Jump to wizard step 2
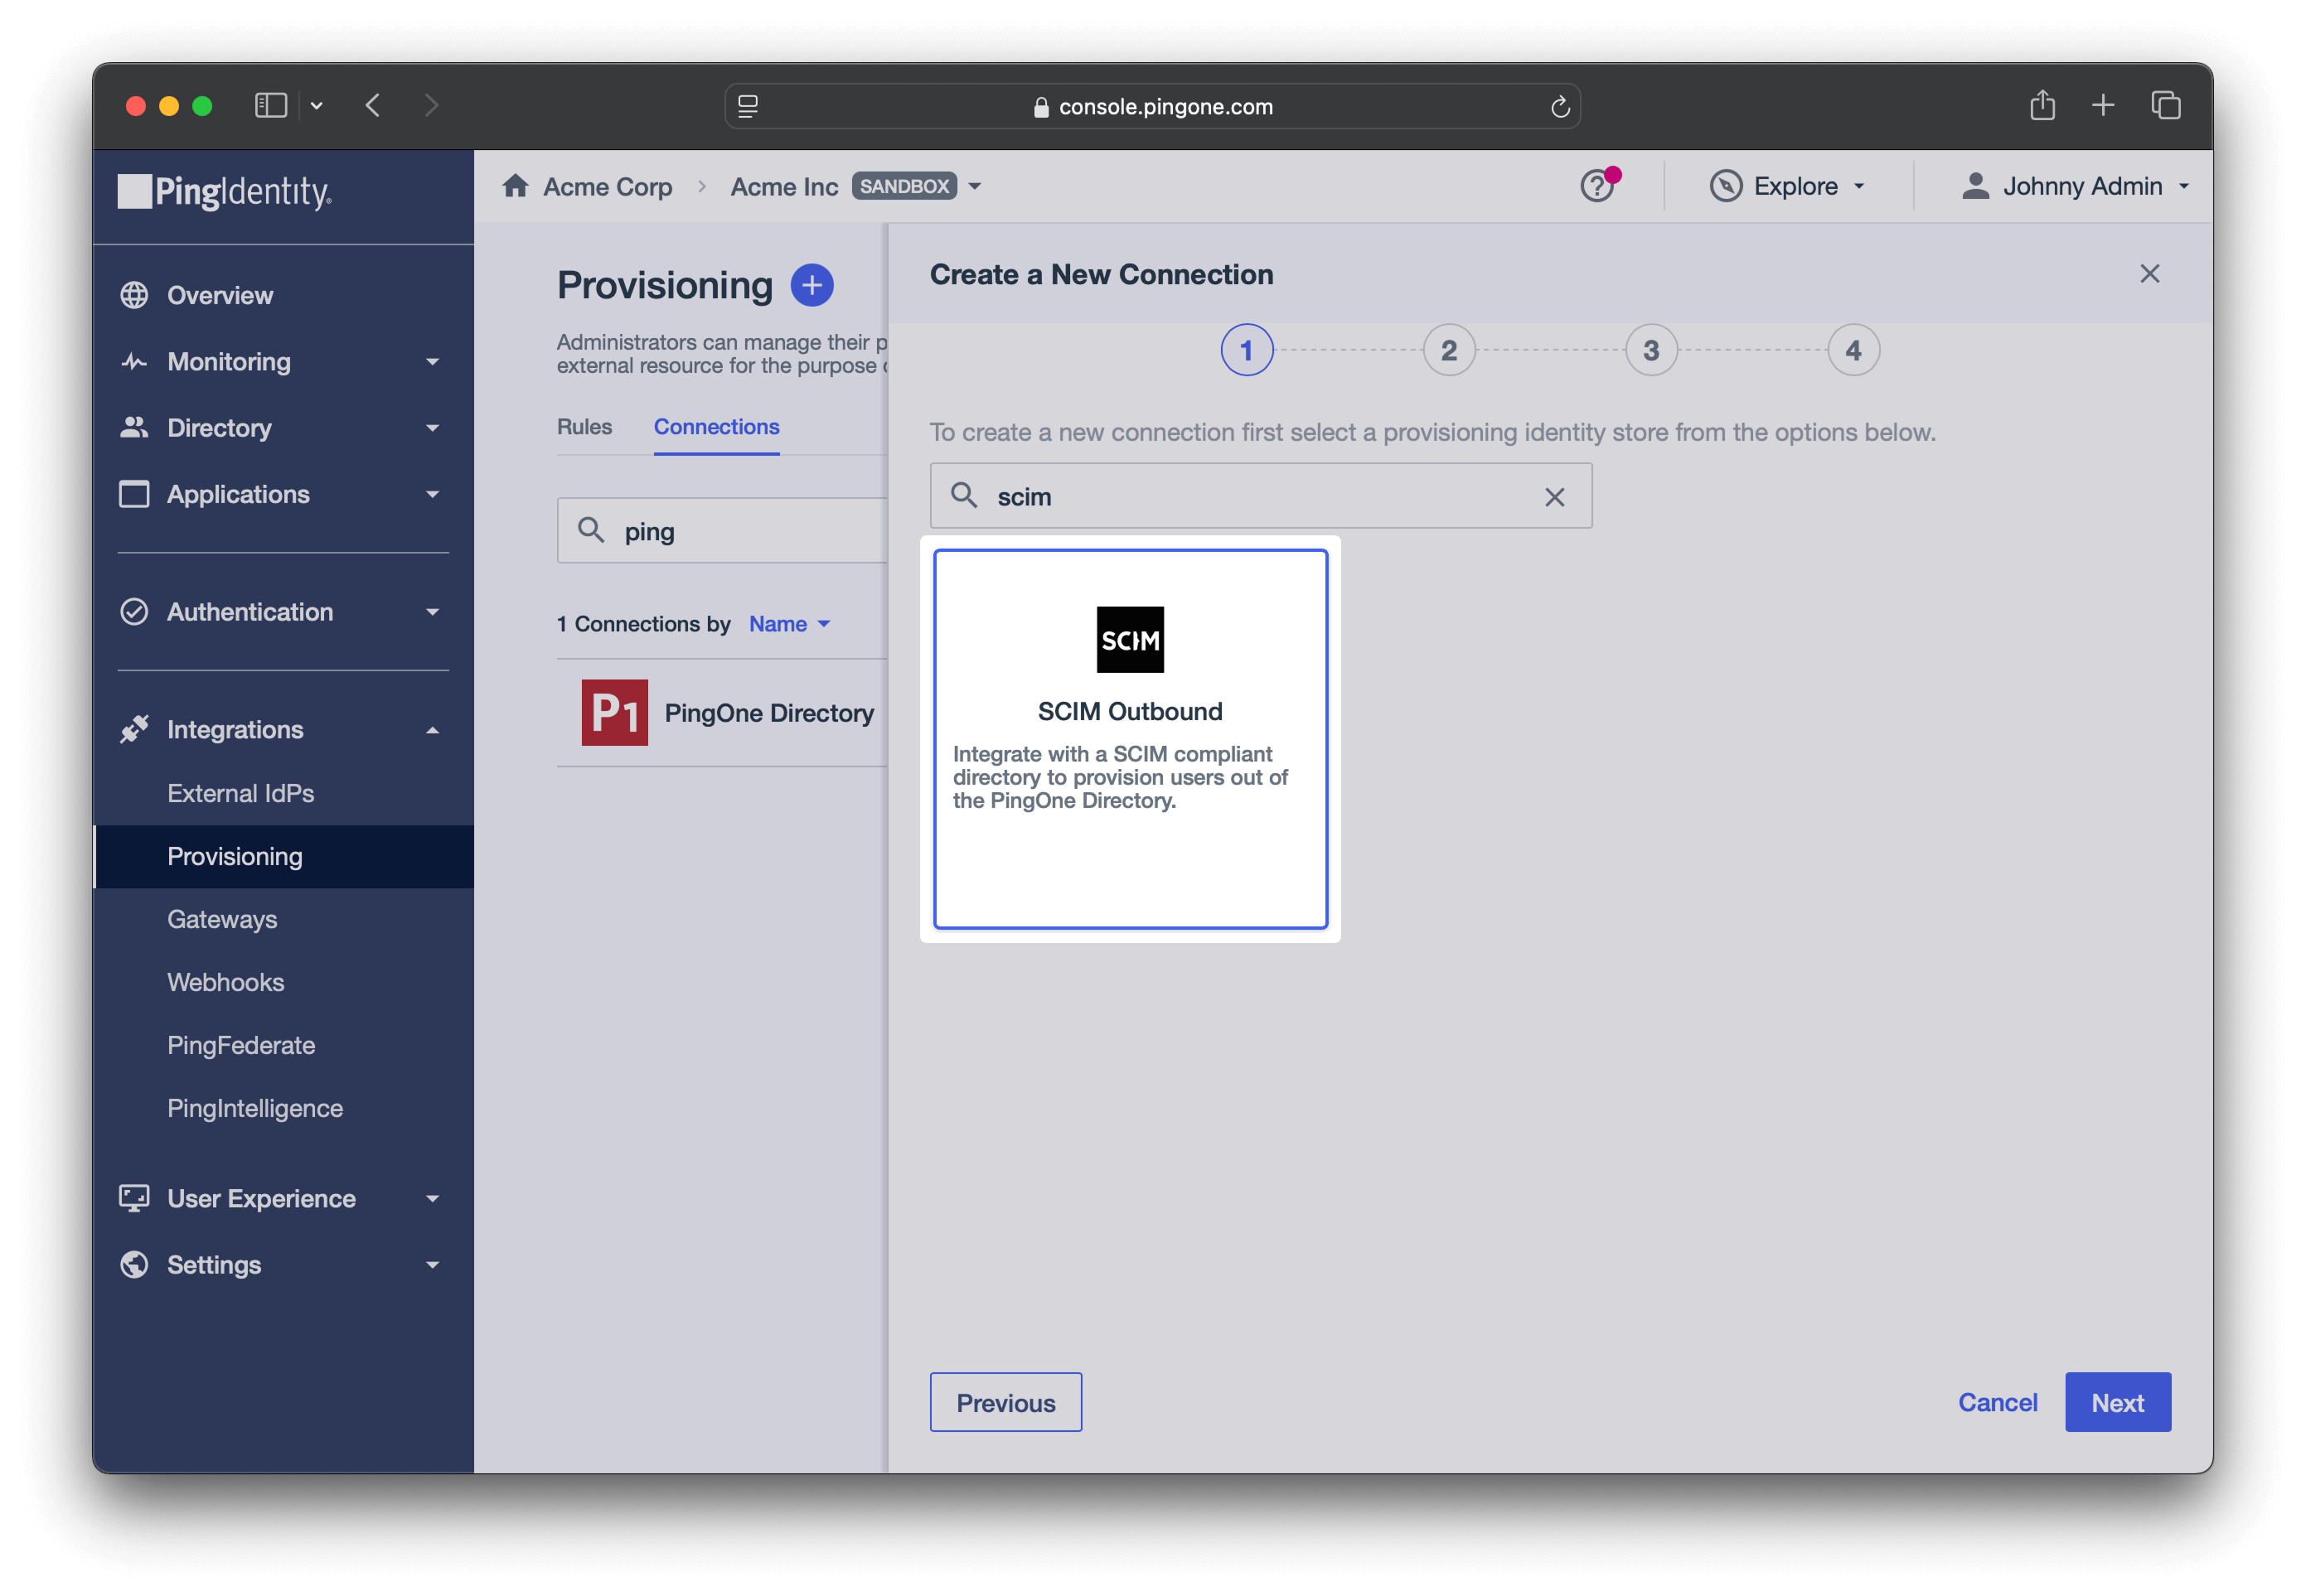 (1448, 350)
